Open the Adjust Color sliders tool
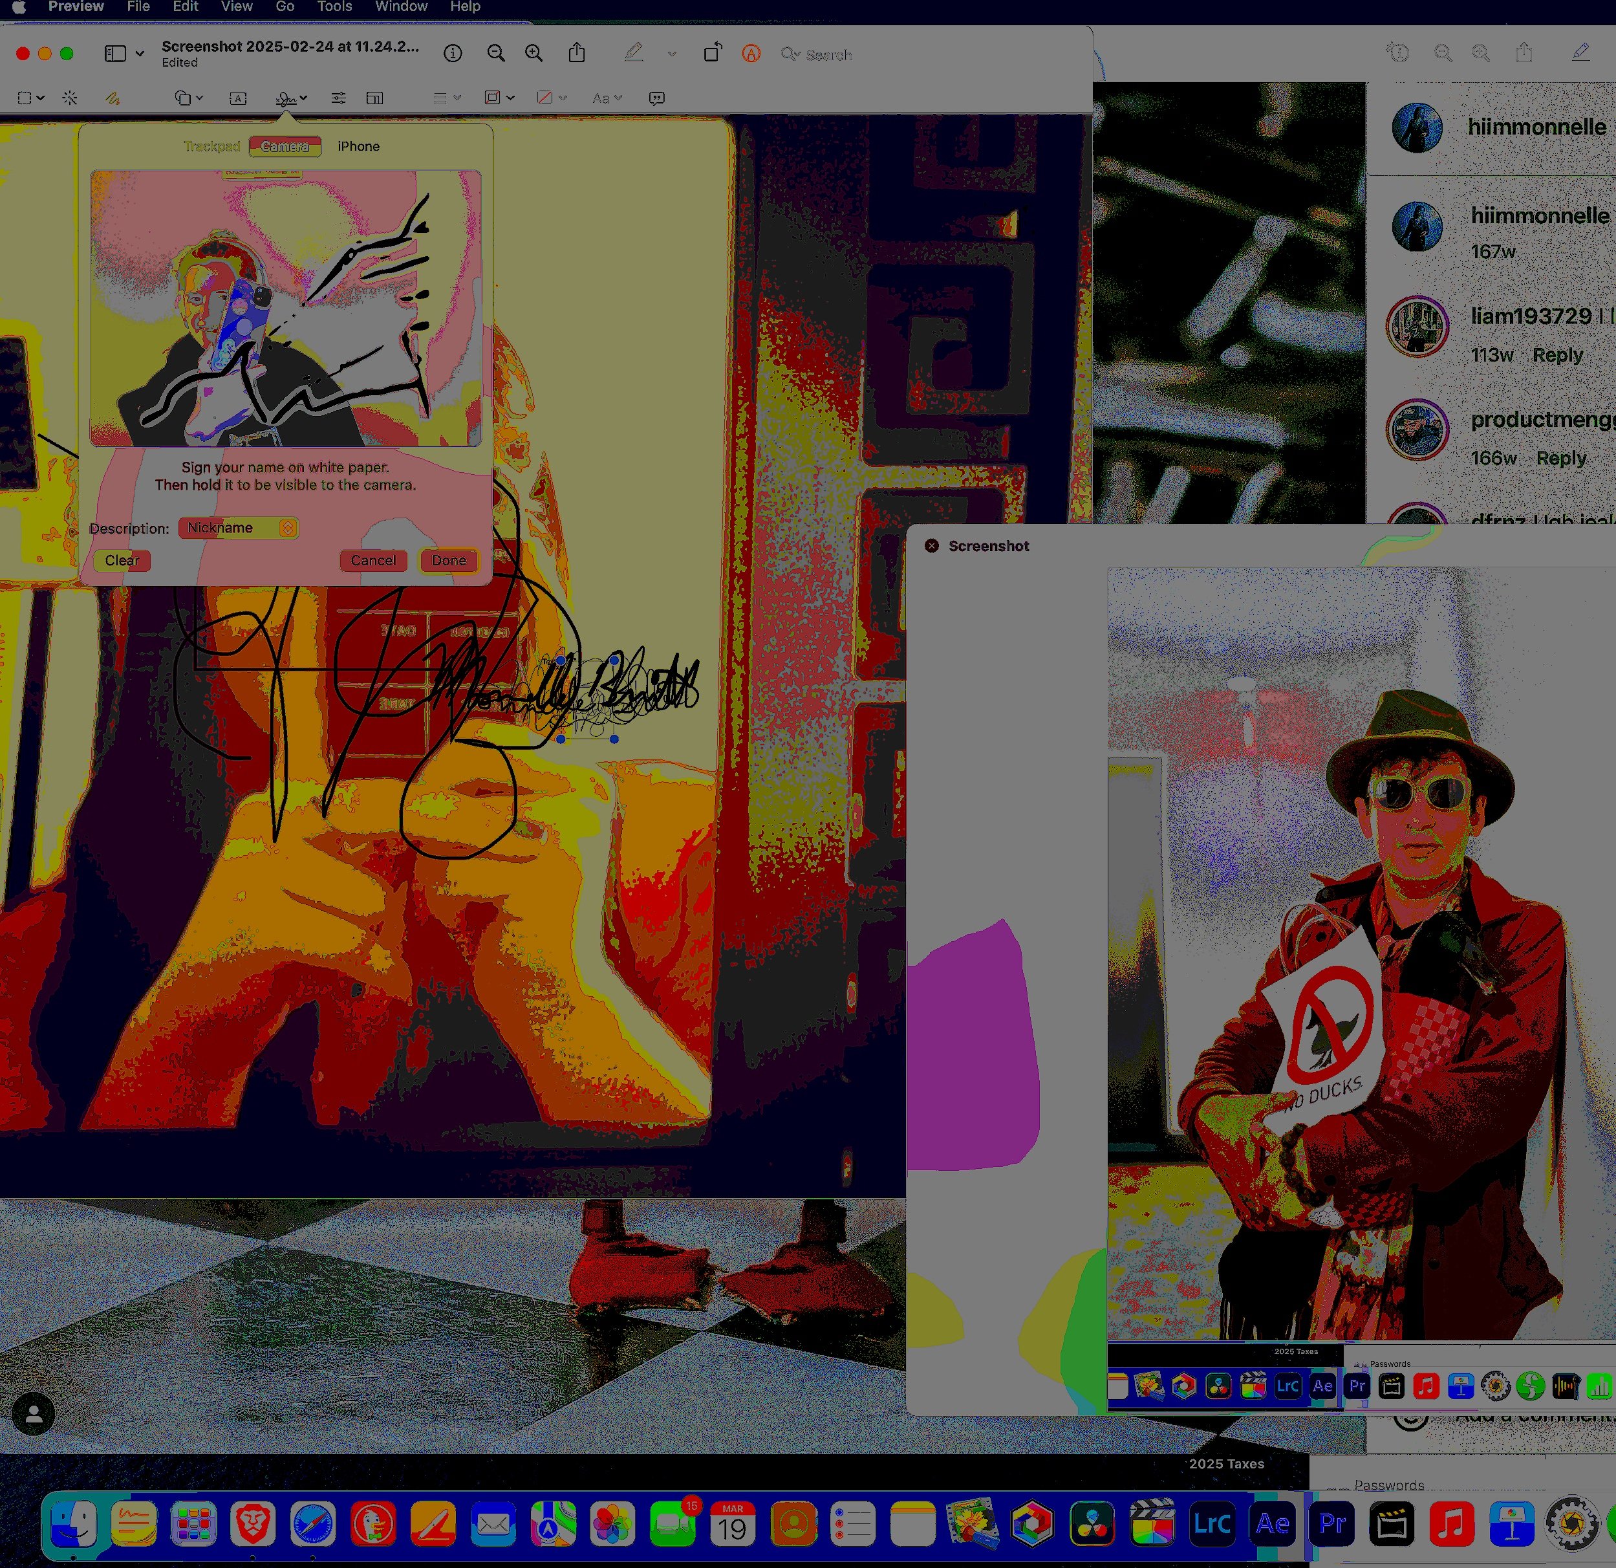The width and height of the screenshot is (1616, 1568). point(338,98)
